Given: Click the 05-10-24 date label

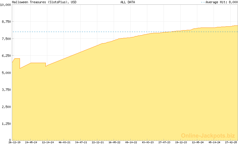Looking at the screenshot, I should (x=214, y=142).
